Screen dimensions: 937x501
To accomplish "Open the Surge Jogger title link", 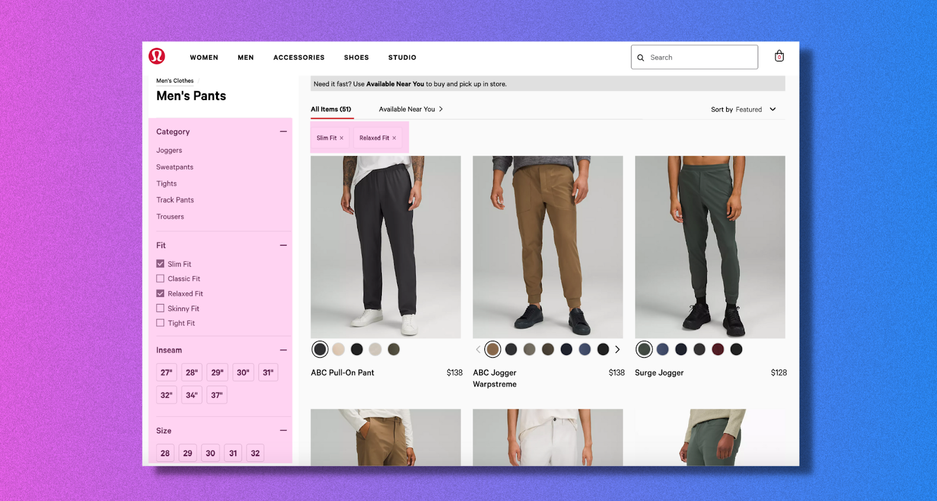I will (659, 372).
